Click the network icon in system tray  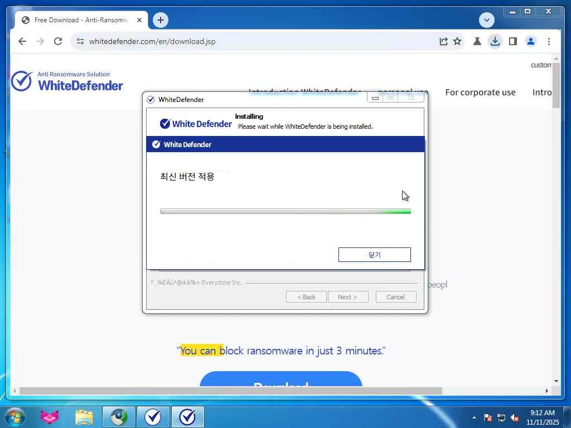coord(501,417)
